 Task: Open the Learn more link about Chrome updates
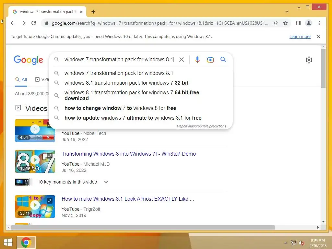[300, 36]
